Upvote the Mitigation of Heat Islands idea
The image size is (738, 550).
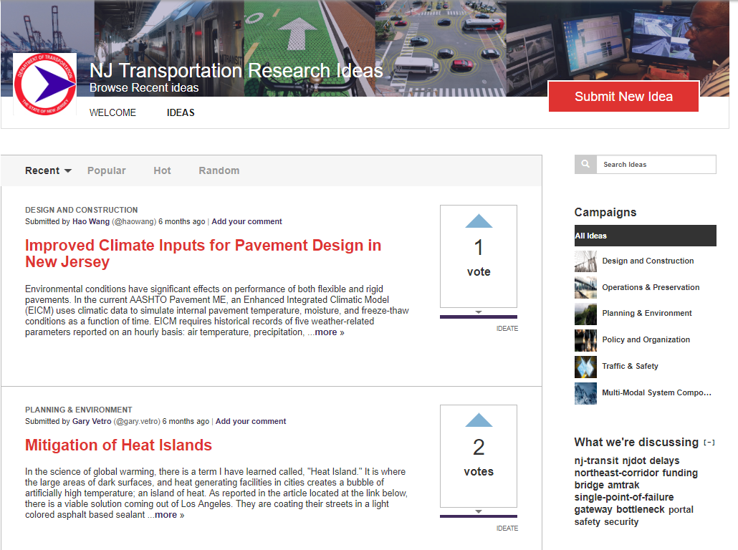click(479, 420)
